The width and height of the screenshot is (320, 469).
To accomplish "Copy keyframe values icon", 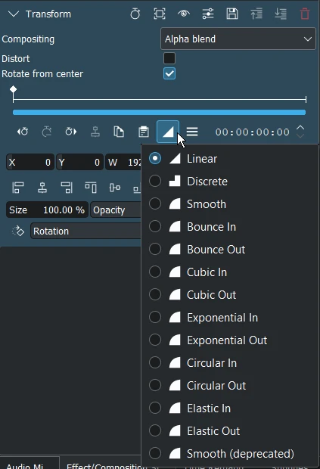I will click(x=119, y=132).
